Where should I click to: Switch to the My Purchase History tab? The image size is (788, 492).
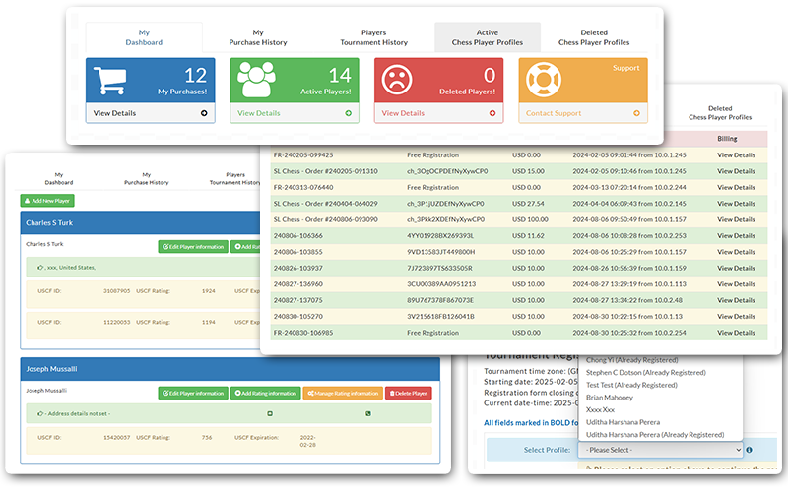[x=255, y=37]
